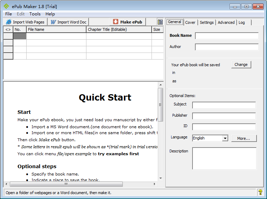The width and height of the screenshot is (267, 199).
Task: Click the Internet Explorer icon on Import Web Pages
Action: pyautogui.click(x=8, y=22)
